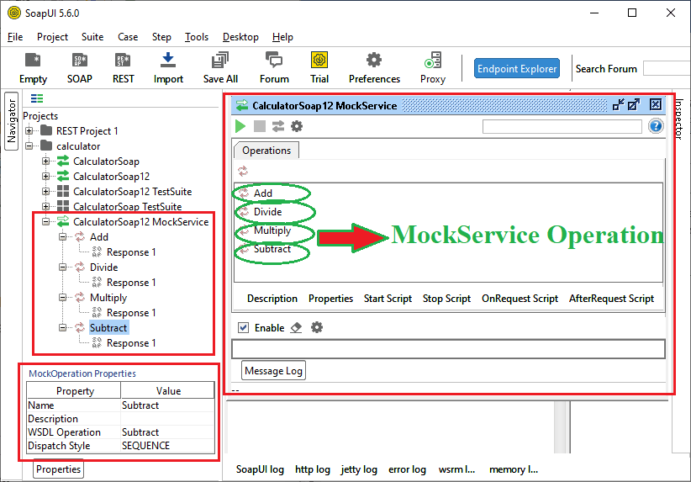Select the Multiply mock operation in list
Image resolution: width=691 pixels, height=482 pixels.
pos(272,230)
